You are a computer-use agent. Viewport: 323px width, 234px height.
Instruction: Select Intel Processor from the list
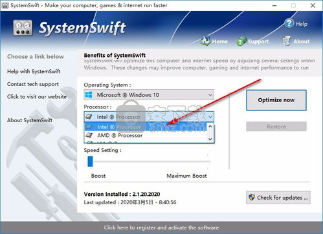click(x=146, y=127)
